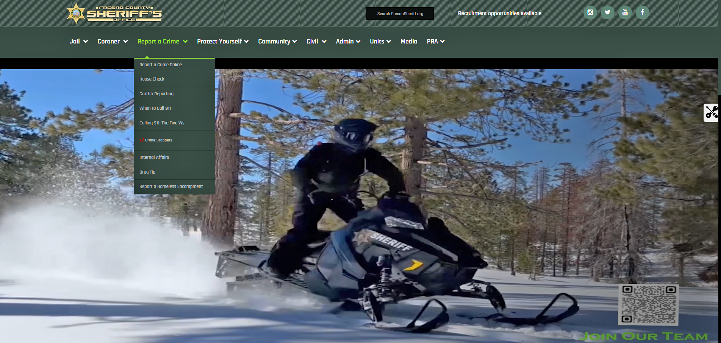Select Report a Homeless Encampment
This screenshot has width=721, height=343.
[174, 186]
